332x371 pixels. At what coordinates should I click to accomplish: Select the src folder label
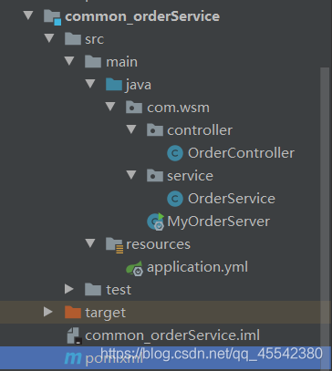click(95, 39)
